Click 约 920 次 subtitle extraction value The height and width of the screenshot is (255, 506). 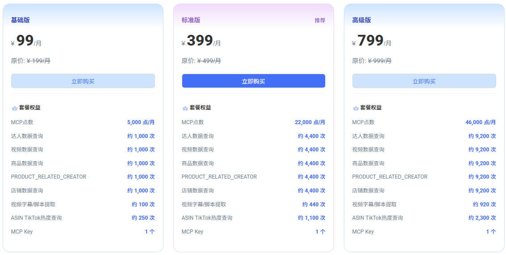(485, 205)
